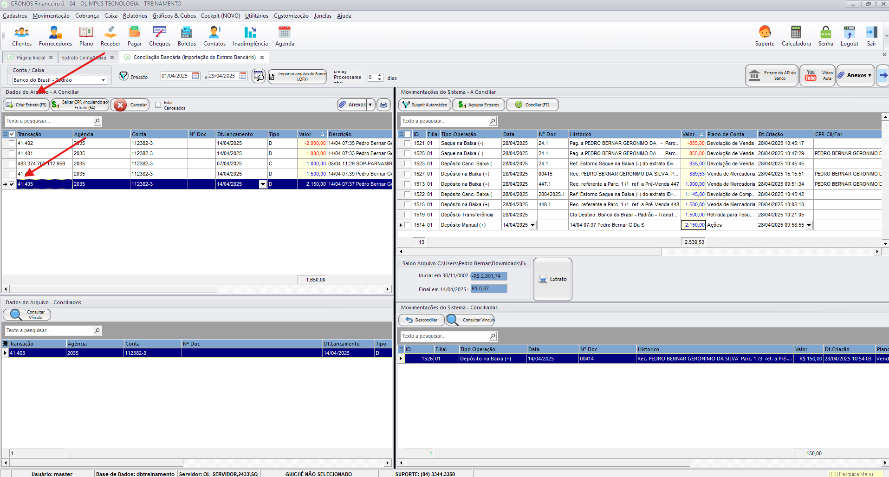Sort by system movements Valor column header
The width and height of the screenshot is (889, 477).
[x=693, y=134]
